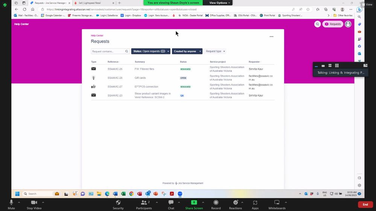Viewport: 376px width, 211px height.
Task: Start recording the Zoom meeting
Action: pos(216,205)
